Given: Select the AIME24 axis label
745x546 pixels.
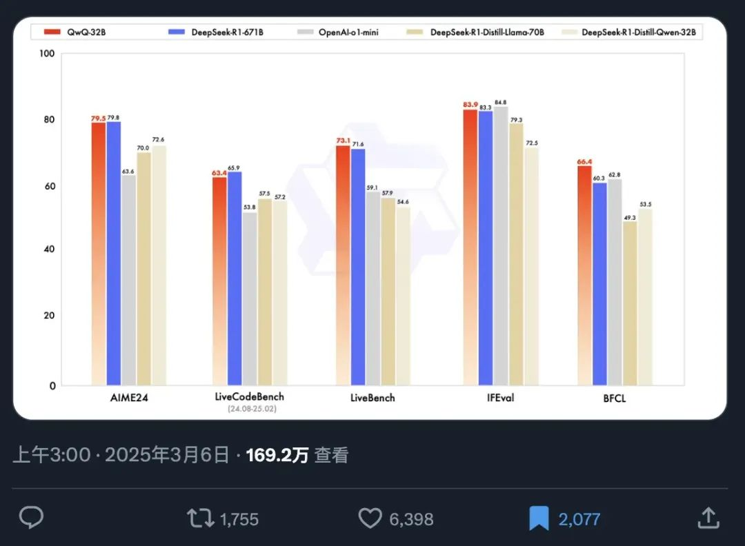Looking at the screenshot, I should 129,398.
